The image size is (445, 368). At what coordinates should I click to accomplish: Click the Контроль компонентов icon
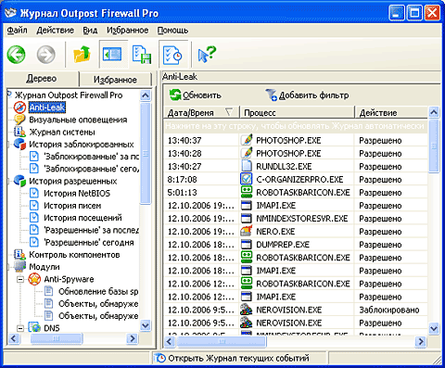tap(19, 255)
